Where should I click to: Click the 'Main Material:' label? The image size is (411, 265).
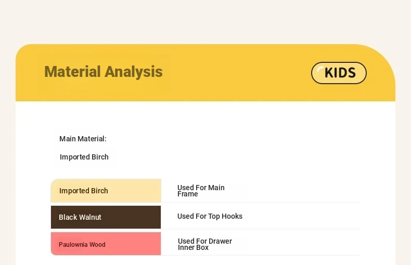83,139
